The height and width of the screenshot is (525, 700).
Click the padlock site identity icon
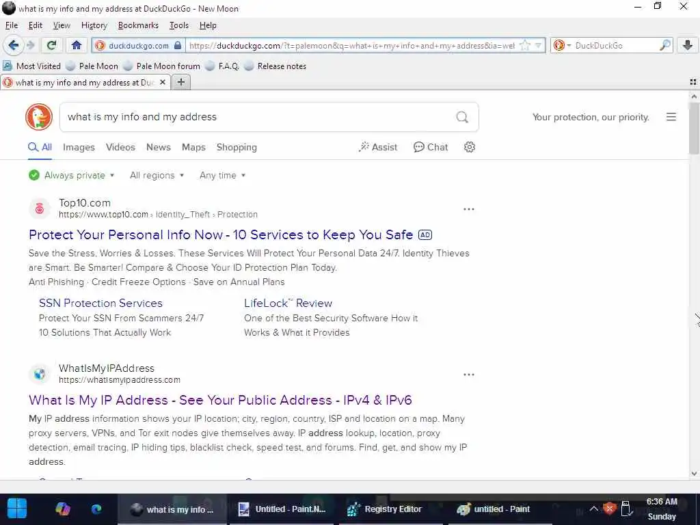(178, 46)
